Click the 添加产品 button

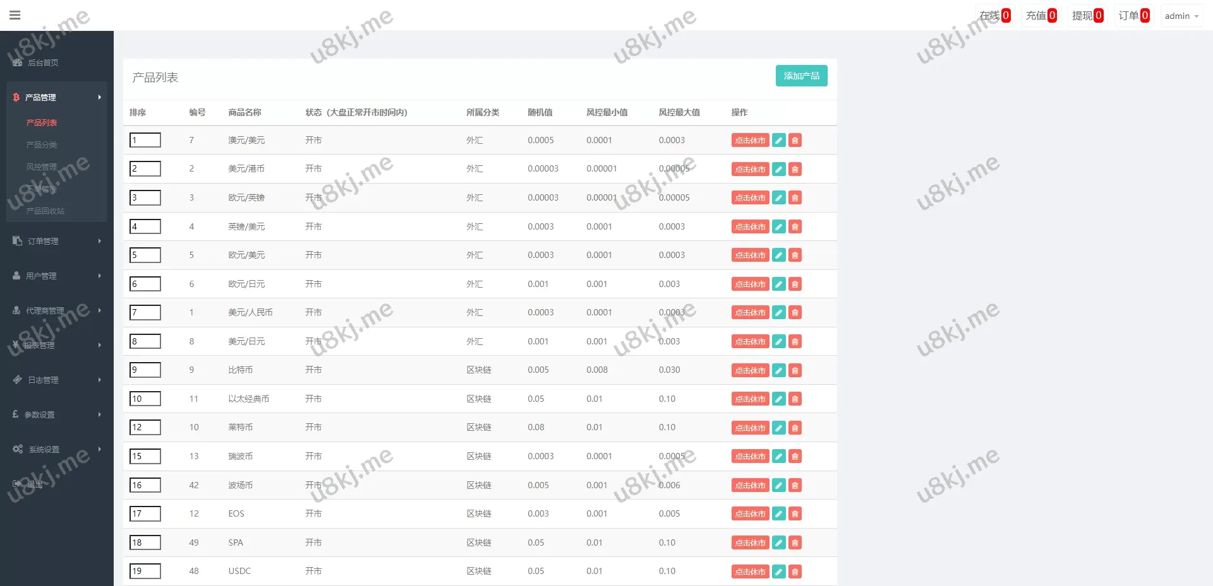801,76
